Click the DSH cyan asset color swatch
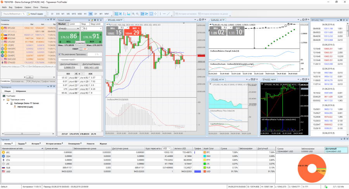The image size is (349, 189). (x=205, y=156)
